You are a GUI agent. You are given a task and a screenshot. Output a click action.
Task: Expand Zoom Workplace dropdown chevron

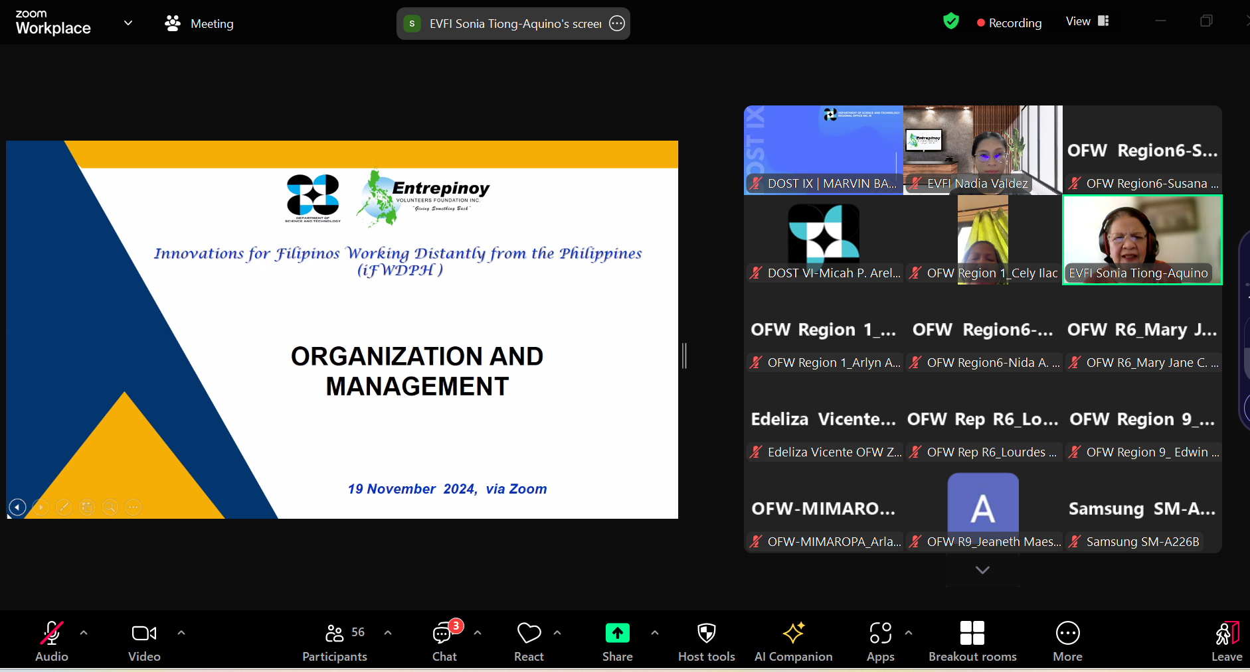128,23
